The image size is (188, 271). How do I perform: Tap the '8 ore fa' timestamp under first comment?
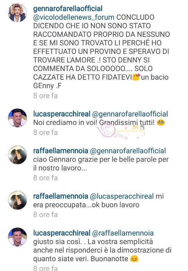pyautogui.click(x=46, y=96)
